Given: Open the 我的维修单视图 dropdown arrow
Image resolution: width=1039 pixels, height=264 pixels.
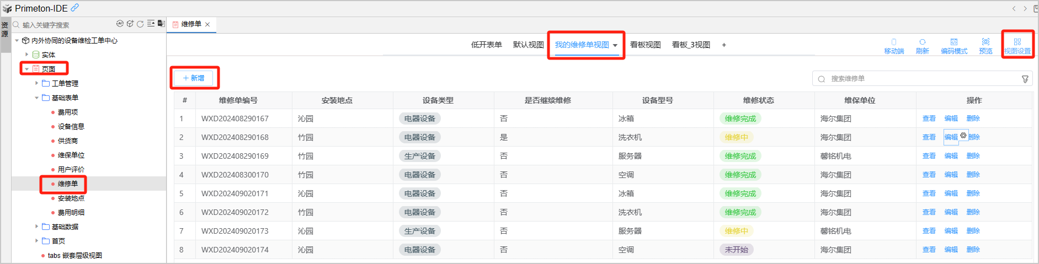Looking at the screenshot, I should (x=615, y=45).
